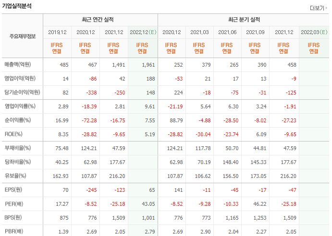This screenshot has height=236, width=332.
Task: Select the debt ratio value 75.48
Action: pyautogui.click(x=62, y=148)
